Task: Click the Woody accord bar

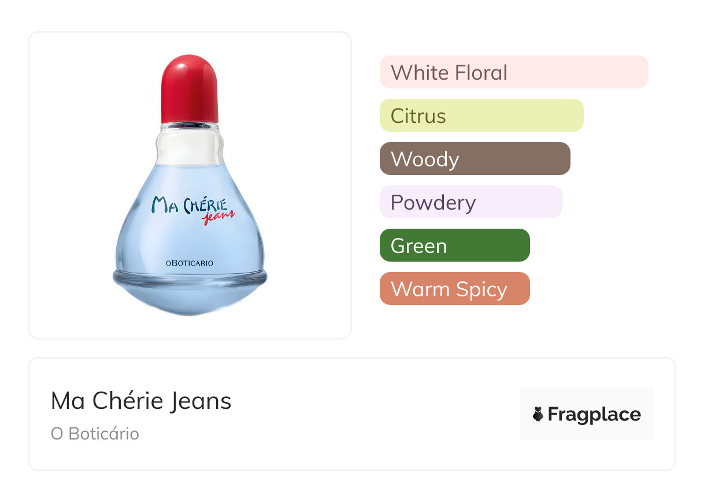Action: click(x=475, y=159)
